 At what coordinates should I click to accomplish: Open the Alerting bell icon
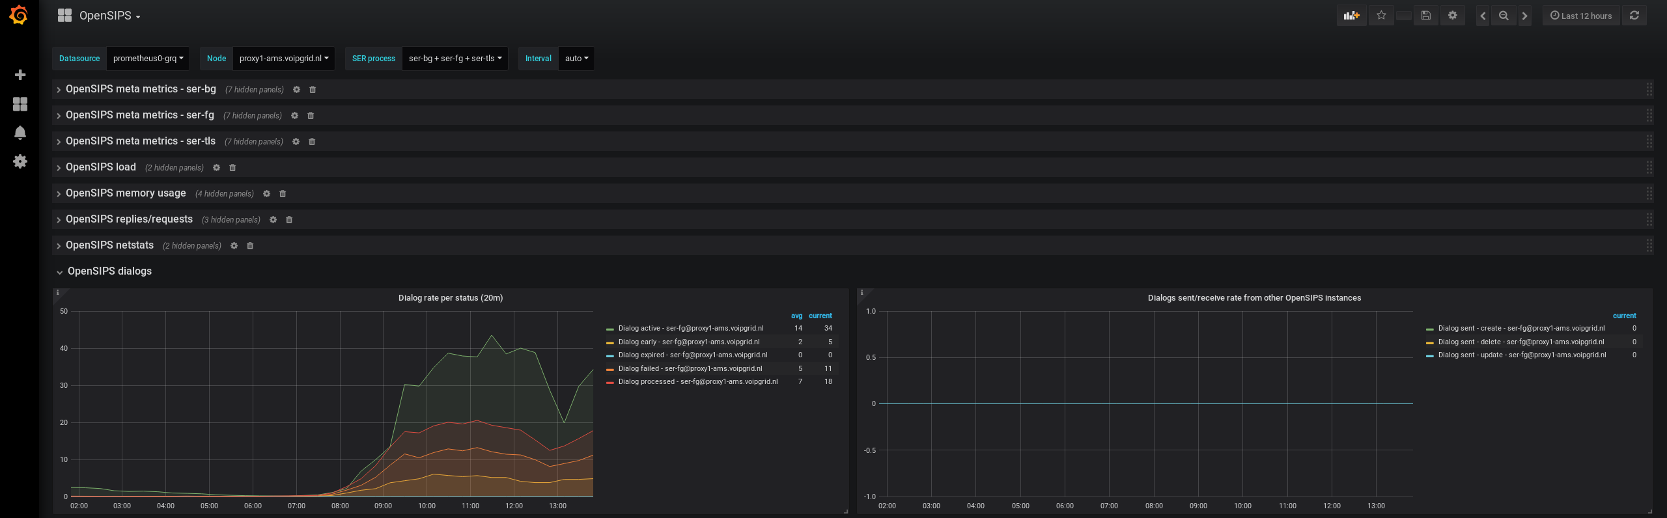20,133
